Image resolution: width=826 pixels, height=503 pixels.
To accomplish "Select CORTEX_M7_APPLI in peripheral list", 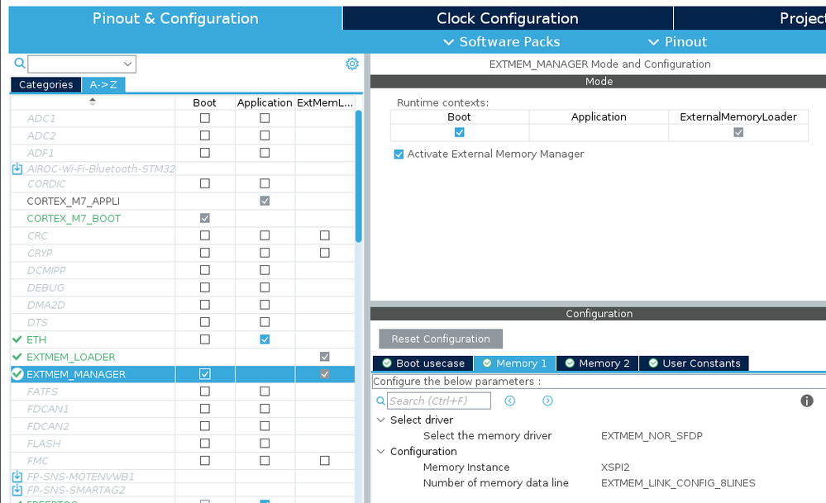I will (x=74, y=201).
